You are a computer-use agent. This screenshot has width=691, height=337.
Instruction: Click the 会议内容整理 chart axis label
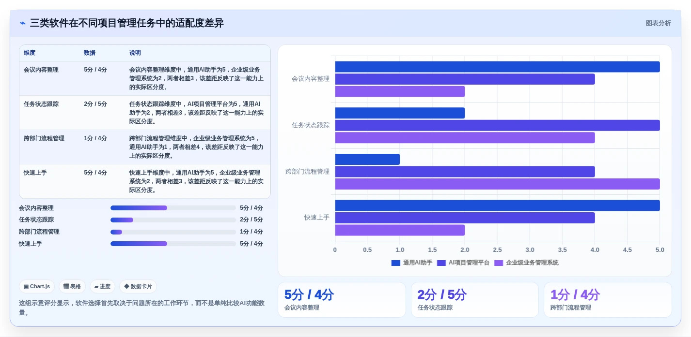[311, 79]
